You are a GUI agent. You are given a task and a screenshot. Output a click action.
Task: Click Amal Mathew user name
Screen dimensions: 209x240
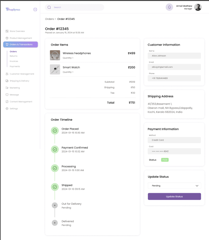(184, 6)
